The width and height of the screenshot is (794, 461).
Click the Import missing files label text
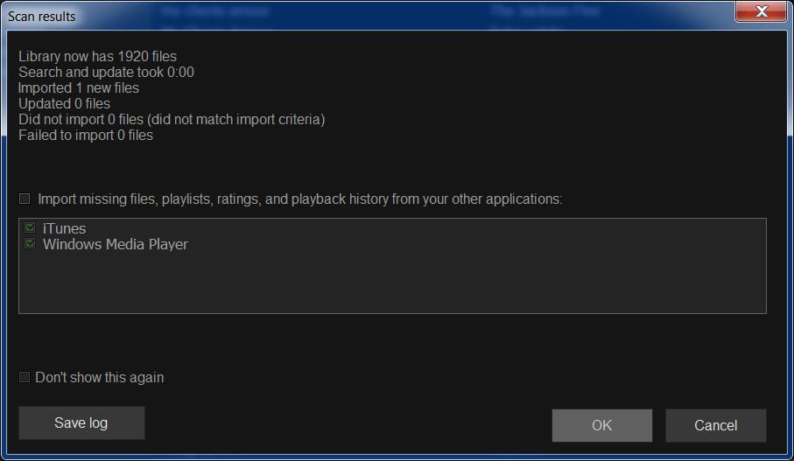(299, 199)
